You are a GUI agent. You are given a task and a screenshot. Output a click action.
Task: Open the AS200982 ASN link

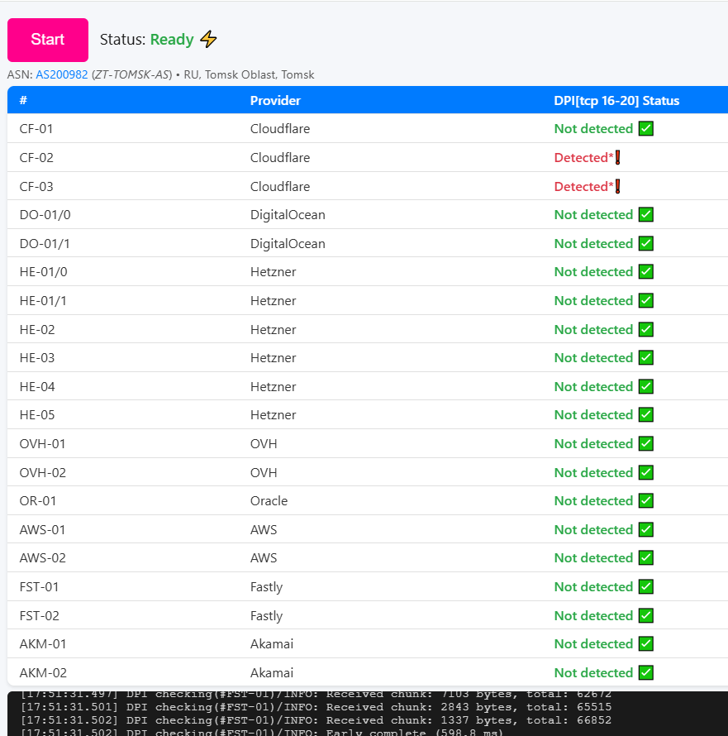tap(62, 74)
